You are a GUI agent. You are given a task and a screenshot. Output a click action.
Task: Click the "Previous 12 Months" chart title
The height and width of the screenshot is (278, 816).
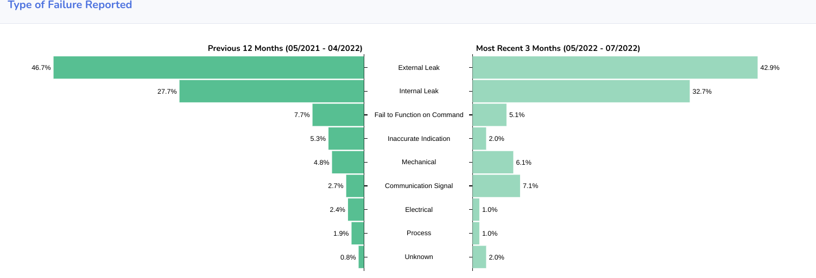coord(285,48)
